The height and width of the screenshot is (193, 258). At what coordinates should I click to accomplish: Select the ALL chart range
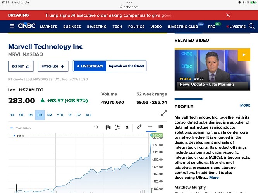coord(88,115)
